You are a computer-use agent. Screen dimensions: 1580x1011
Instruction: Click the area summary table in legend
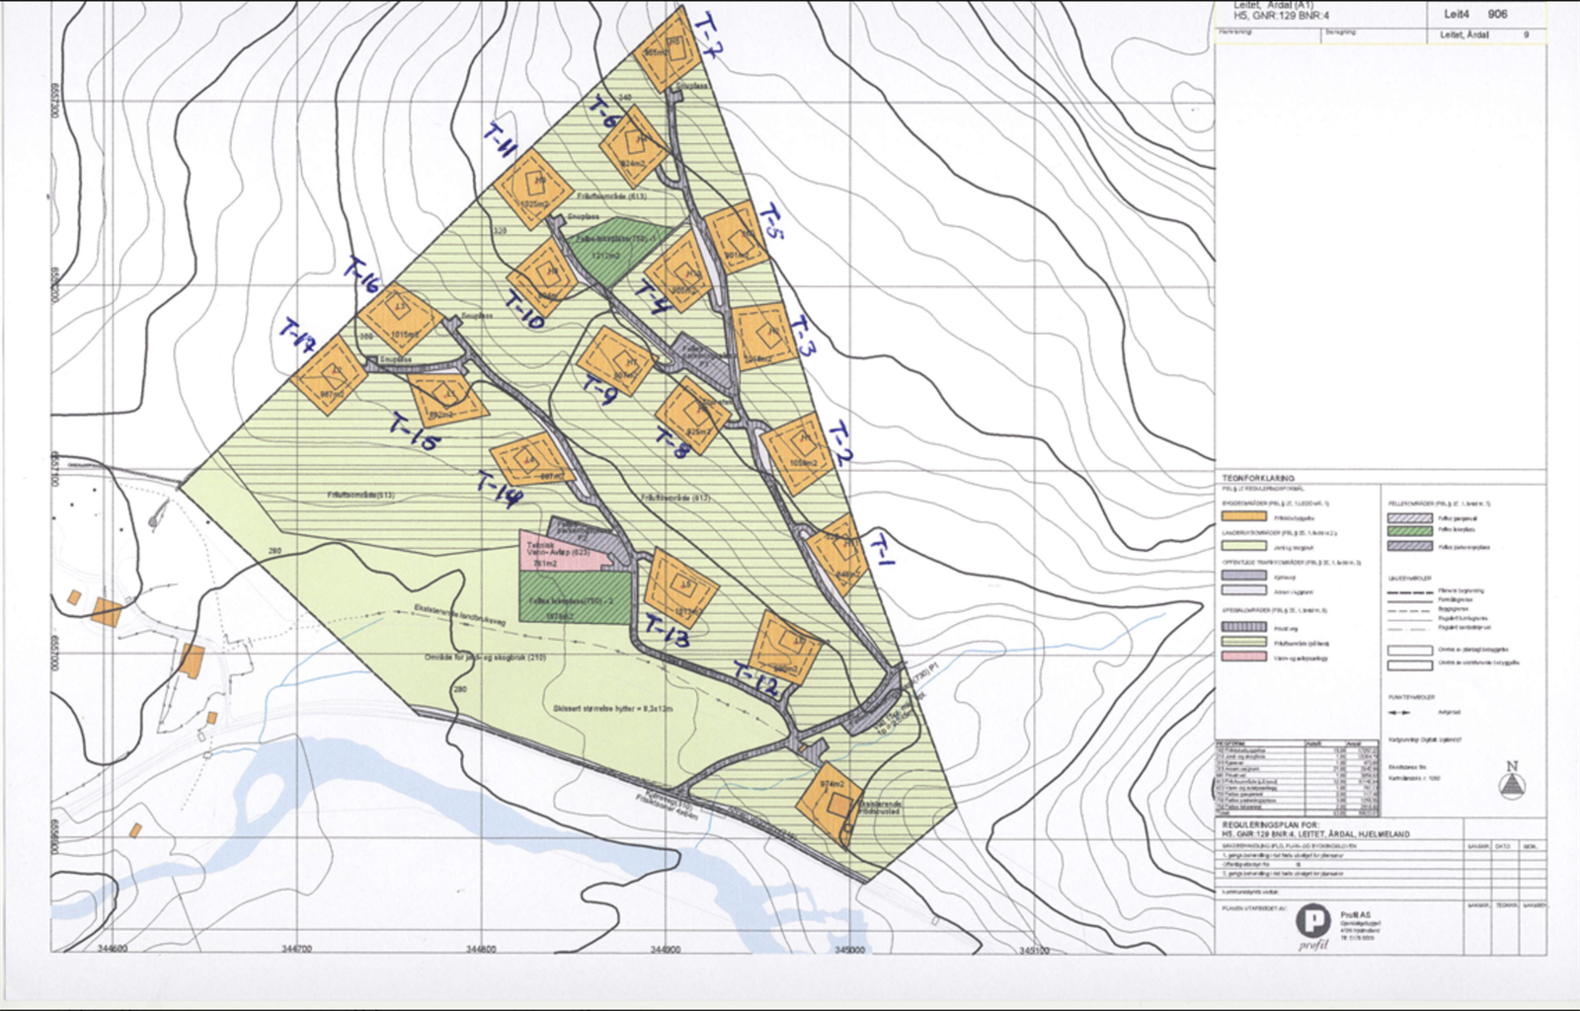pyautogui.click(x=1297, y=778)
